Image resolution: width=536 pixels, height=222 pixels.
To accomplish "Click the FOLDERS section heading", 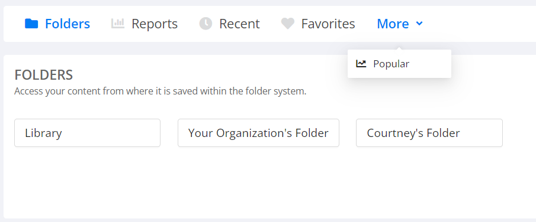I will tap(44, 75).
